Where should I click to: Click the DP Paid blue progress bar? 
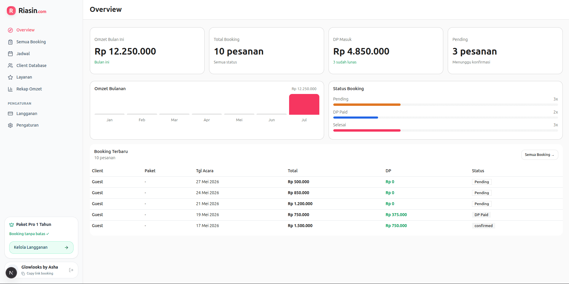[356, 118]
